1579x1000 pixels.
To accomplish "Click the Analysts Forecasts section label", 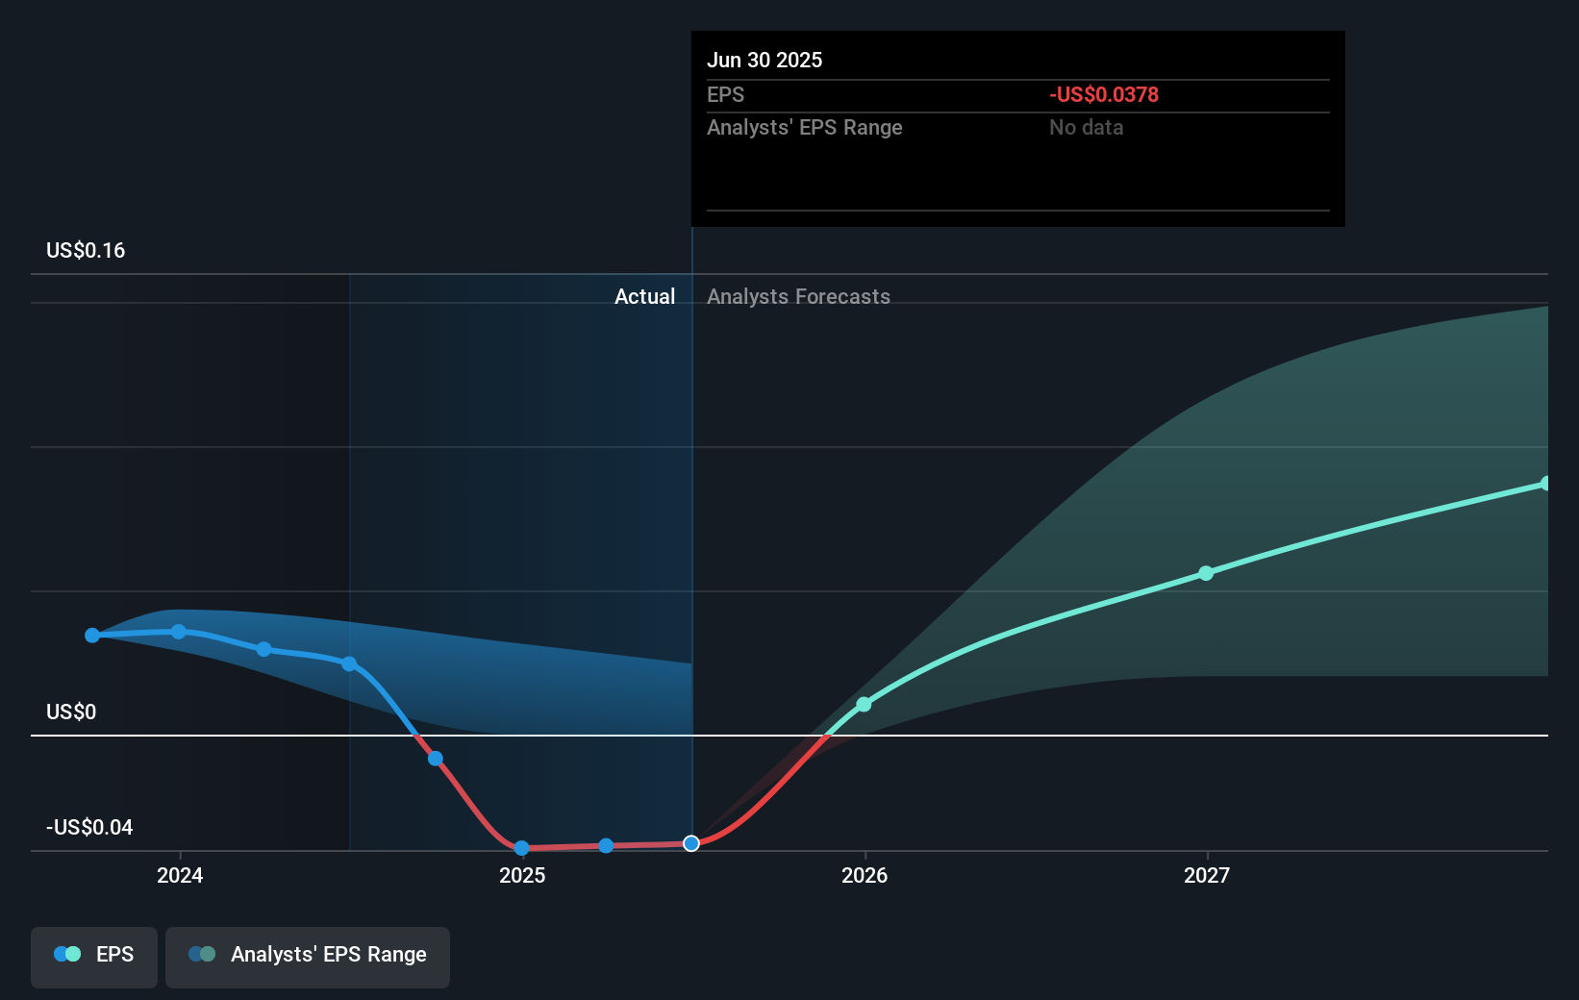I will click(799, 297).
